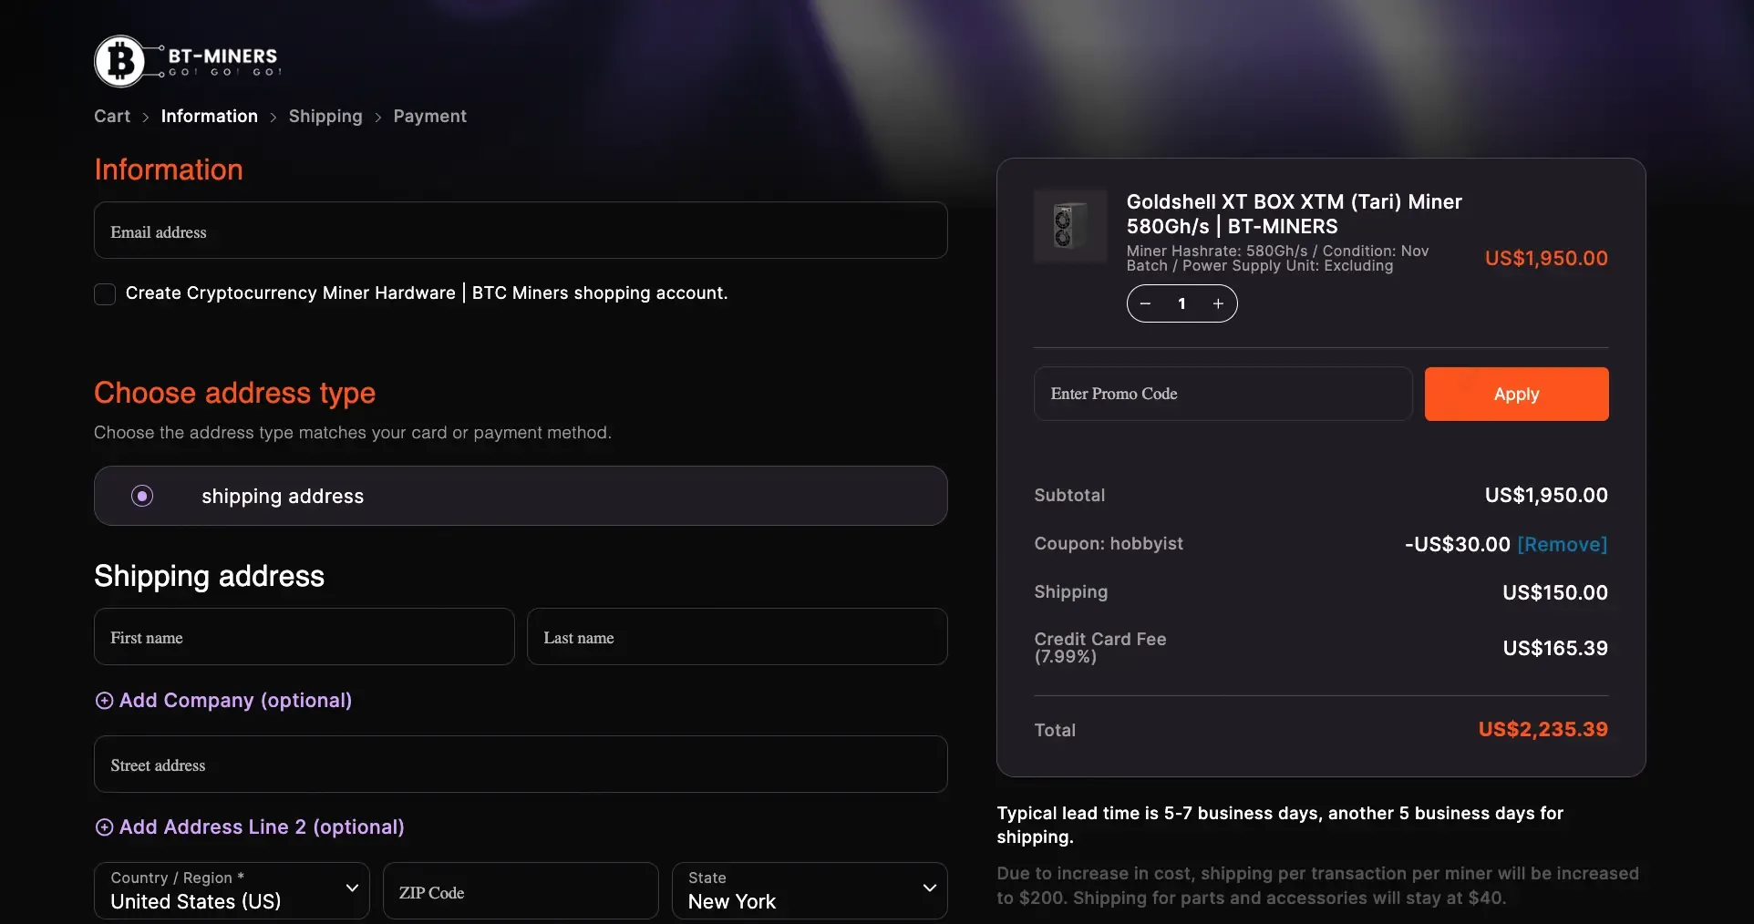
Task: Click the Apply promo code button
Action: (1516, 394)
